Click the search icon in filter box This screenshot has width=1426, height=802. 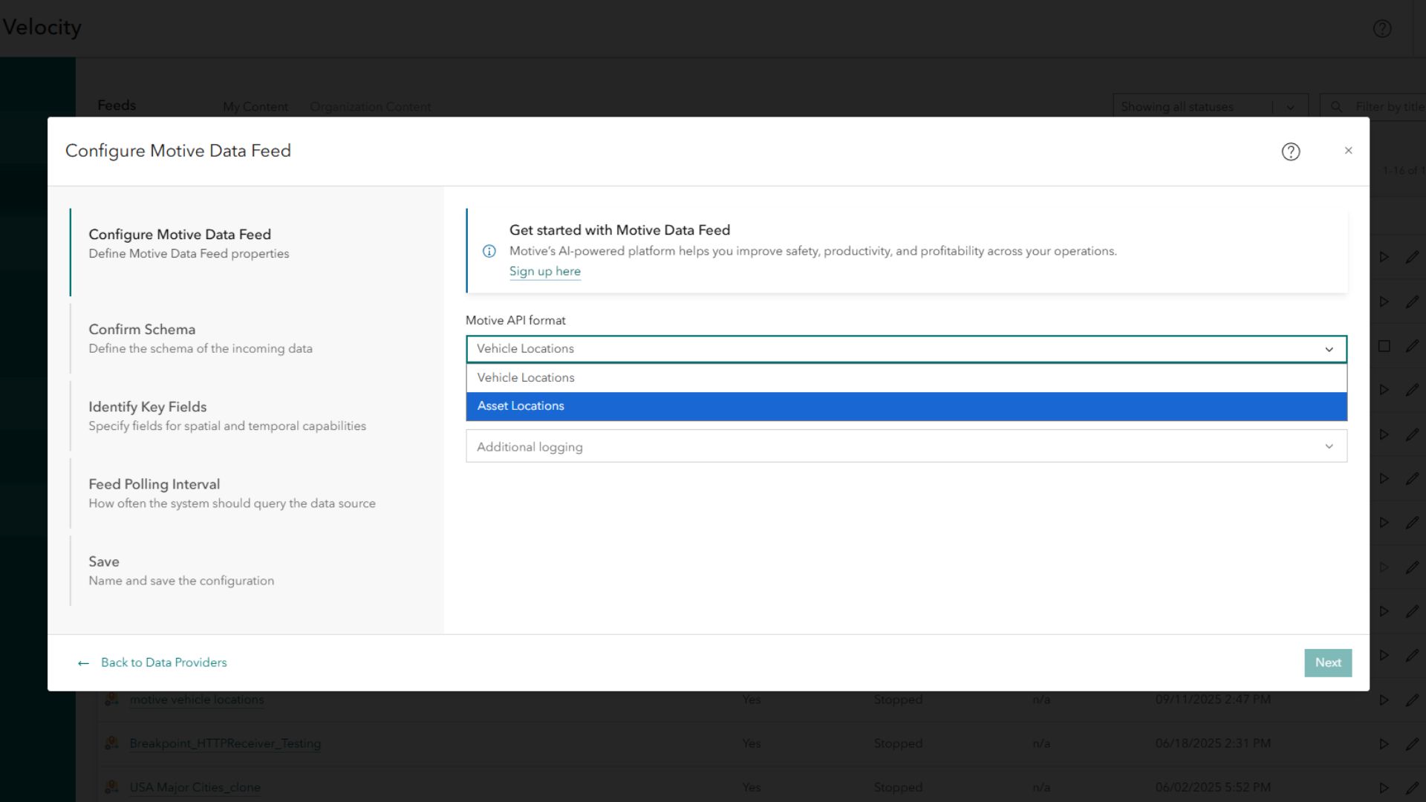point(1336,107)
